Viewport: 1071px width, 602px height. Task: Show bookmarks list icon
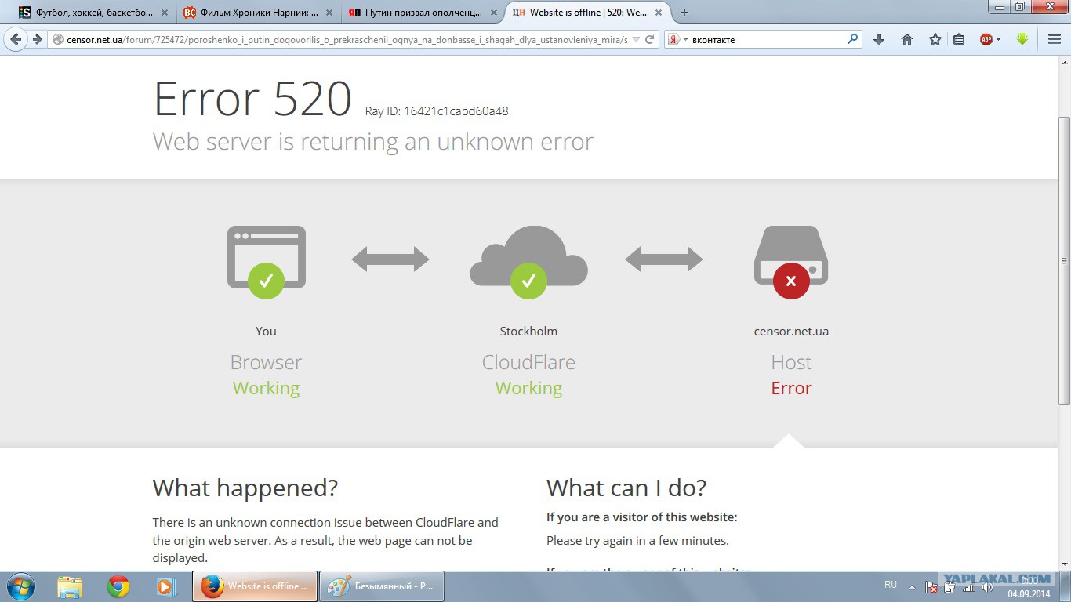tap(959, 39)
